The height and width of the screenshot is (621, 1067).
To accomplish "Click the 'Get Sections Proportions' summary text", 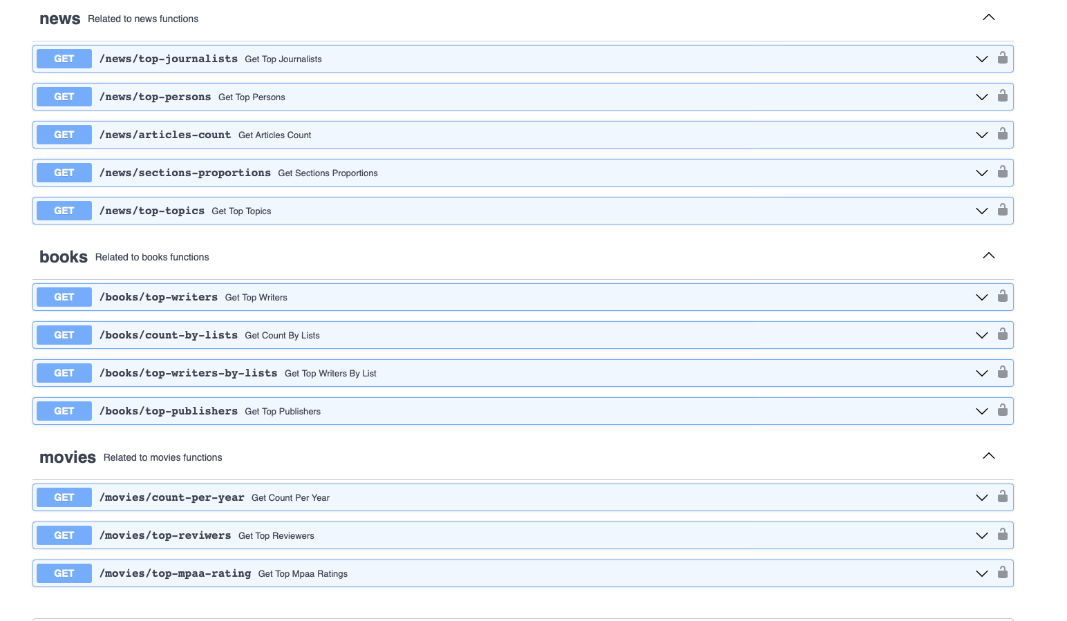I will (328, 173).
